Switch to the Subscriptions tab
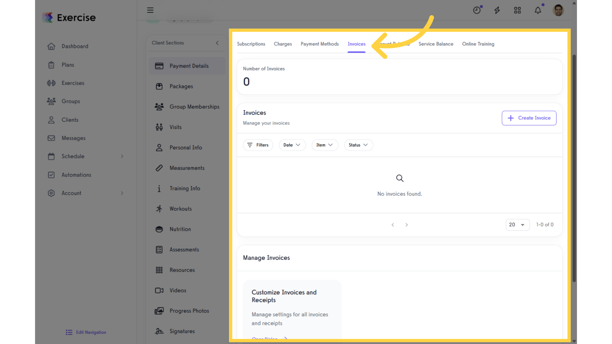The image size is (612, 344). click(x=251, y=44)
